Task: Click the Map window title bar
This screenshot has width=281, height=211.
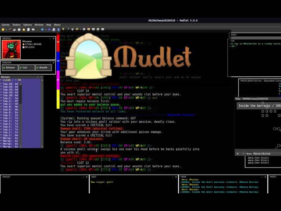Action: click(258, 99)
